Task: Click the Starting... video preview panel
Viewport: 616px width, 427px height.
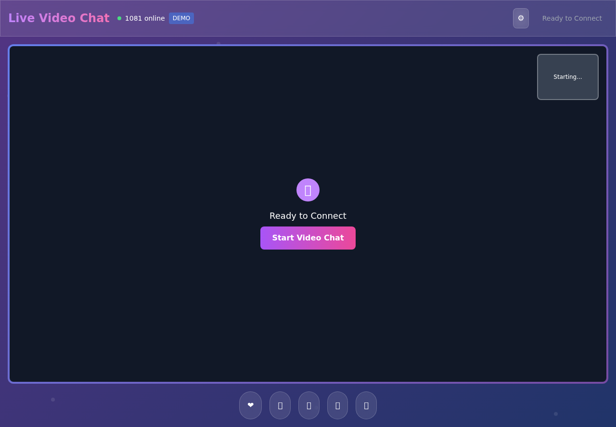Action: (568, 77)
